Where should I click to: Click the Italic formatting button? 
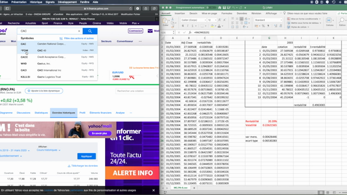coord(188,26)
